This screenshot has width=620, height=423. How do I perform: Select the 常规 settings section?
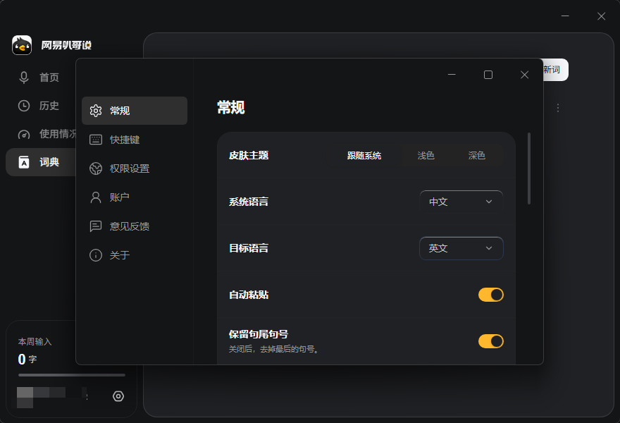coord(135,111)
